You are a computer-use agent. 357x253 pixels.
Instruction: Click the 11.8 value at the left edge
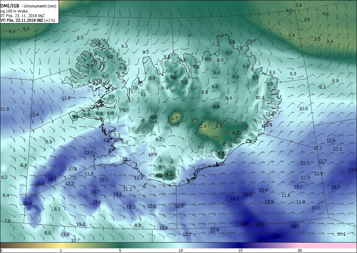coord(5,109)
